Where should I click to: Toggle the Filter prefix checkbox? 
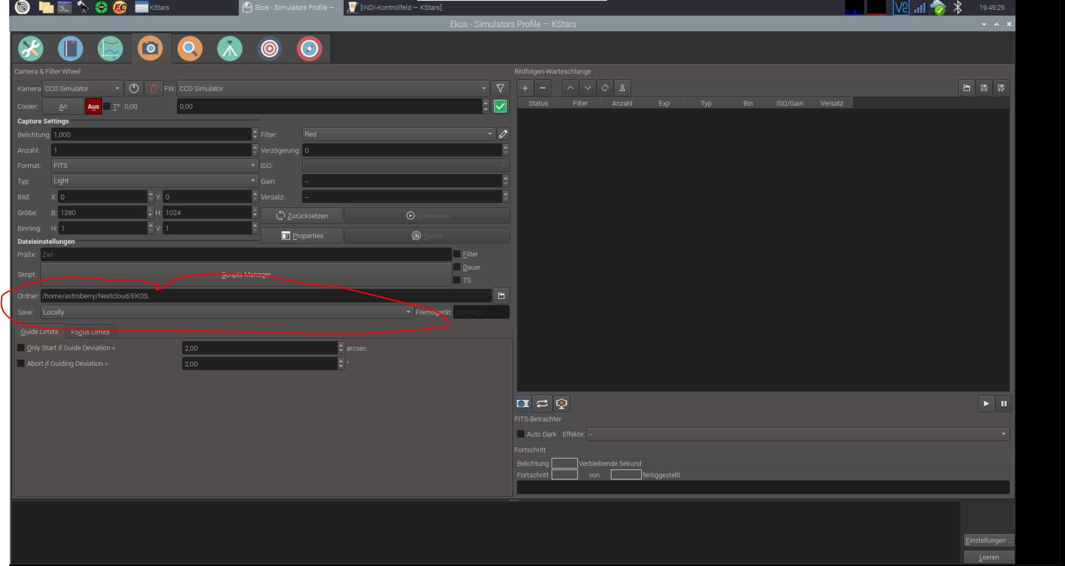457,254
